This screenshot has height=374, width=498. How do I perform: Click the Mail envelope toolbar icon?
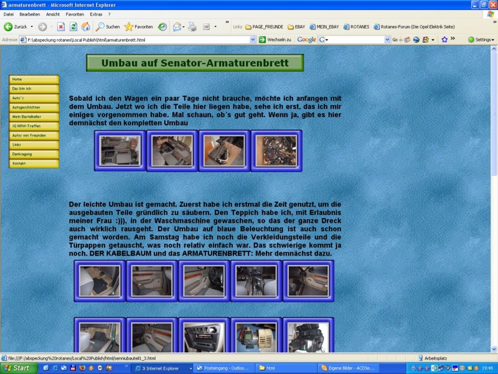tap(177, 27)
